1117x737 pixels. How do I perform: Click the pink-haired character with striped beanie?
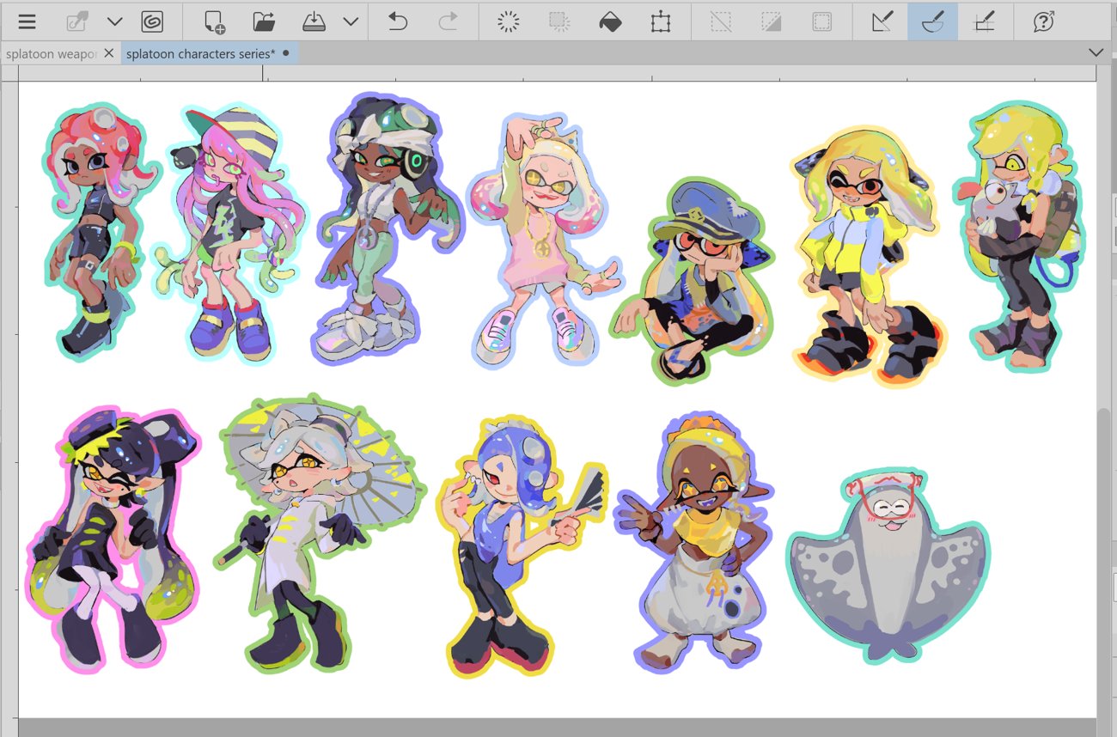click(230, 232)
